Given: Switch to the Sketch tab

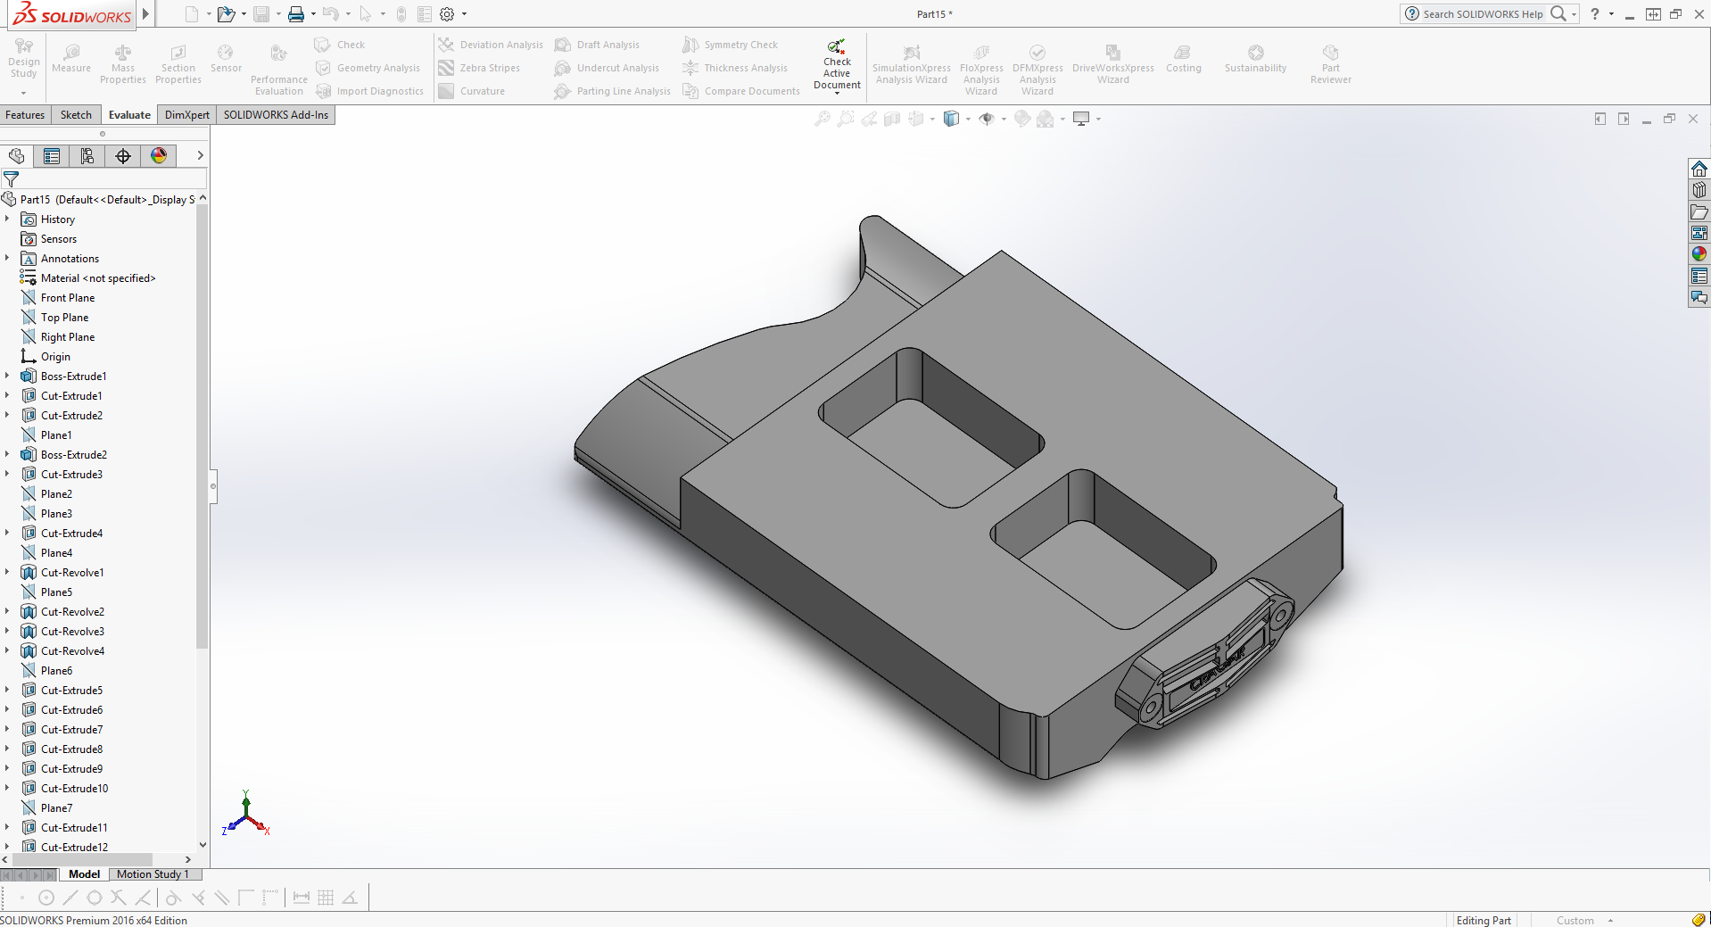Looking at the screenshot, I should [x=76, y=115].
